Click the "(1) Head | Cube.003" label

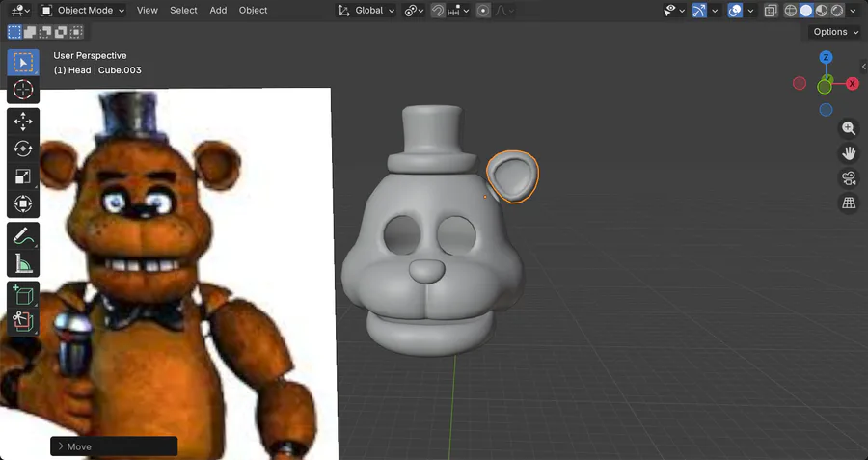97,70
